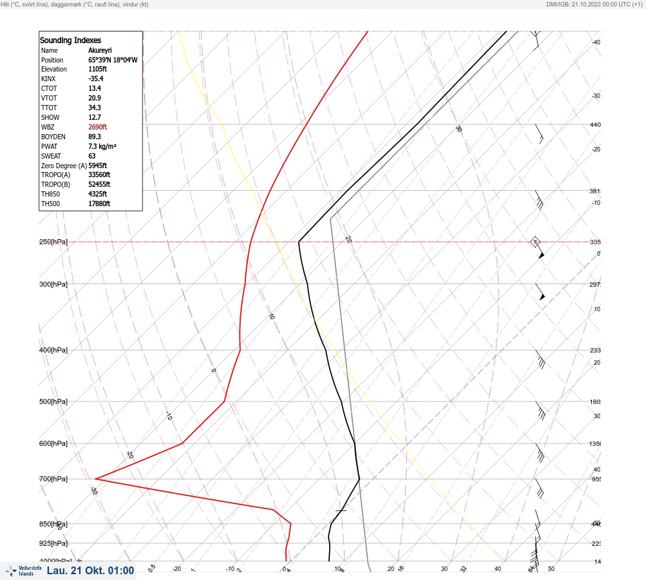Click the '700[hPa]' pressure level label

tap(53, 479)
